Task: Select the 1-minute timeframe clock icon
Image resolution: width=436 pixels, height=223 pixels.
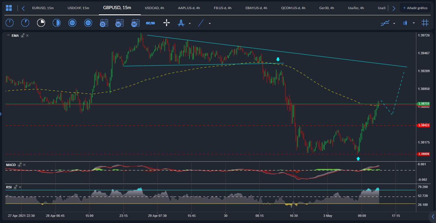Action: [x=10, y=23]
